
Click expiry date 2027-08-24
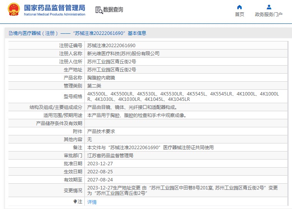(100, 180)
